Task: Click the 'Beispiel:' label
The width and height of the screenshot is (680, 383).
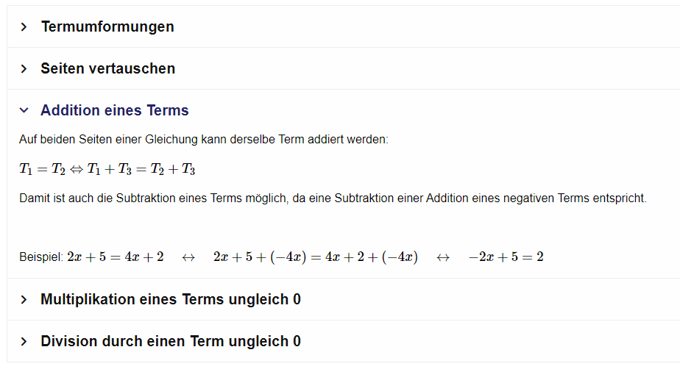Action: point(41,257)
